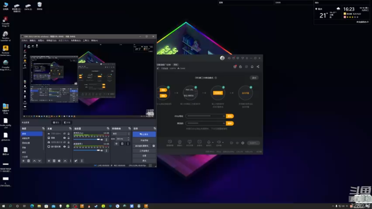
Task: Click Studio Mode button in OBS Controls
Action: (144, 151)
